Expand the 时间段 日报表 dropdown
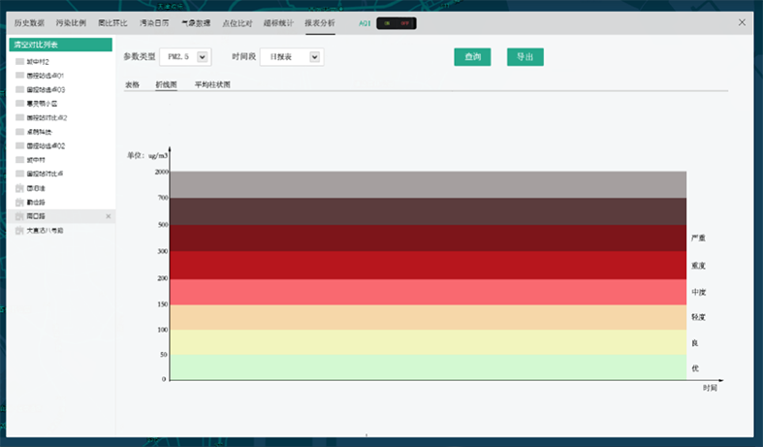The height and width of the screenshot is (447, 763). [x=314, y=57]
